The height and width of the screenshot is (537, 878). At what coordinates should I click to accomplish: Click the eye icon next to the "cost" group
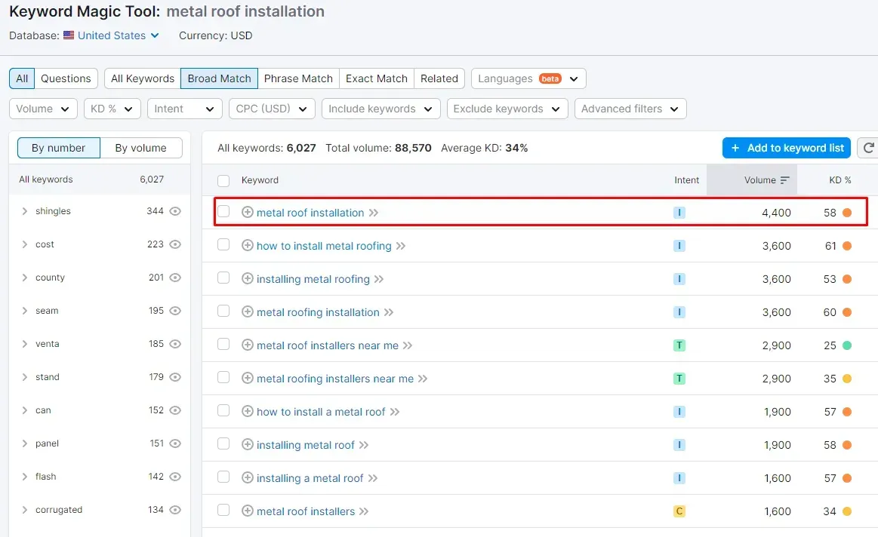pos(175,244)
